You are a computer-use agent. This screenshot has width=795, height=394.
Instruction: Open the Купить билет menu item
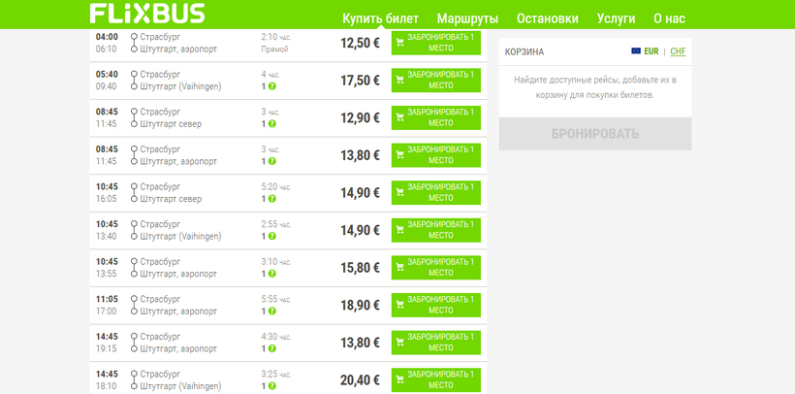tap(380, 18)
